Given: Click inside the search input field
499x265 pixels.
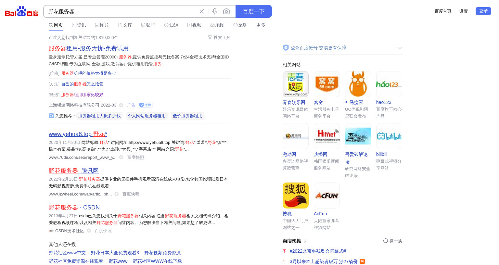Looking at the screenshot, I should pyautogui.click(x=120, y=11).
